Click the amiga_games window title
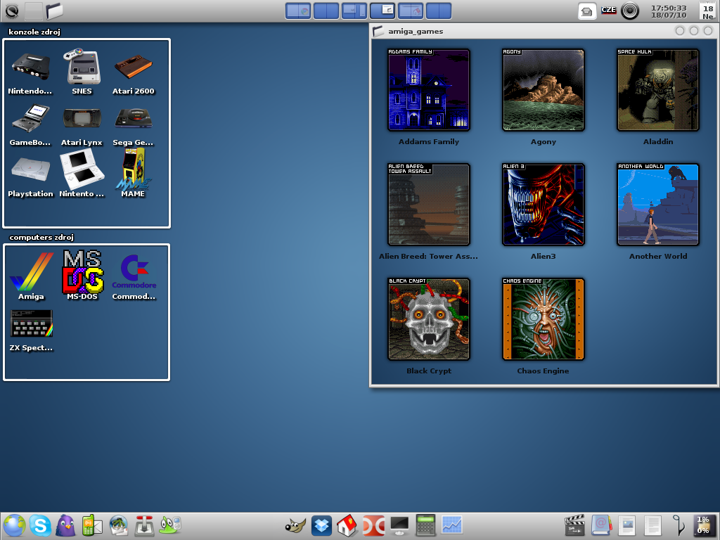This screenshot has height=540, width=720. click(x=416, y=31)
